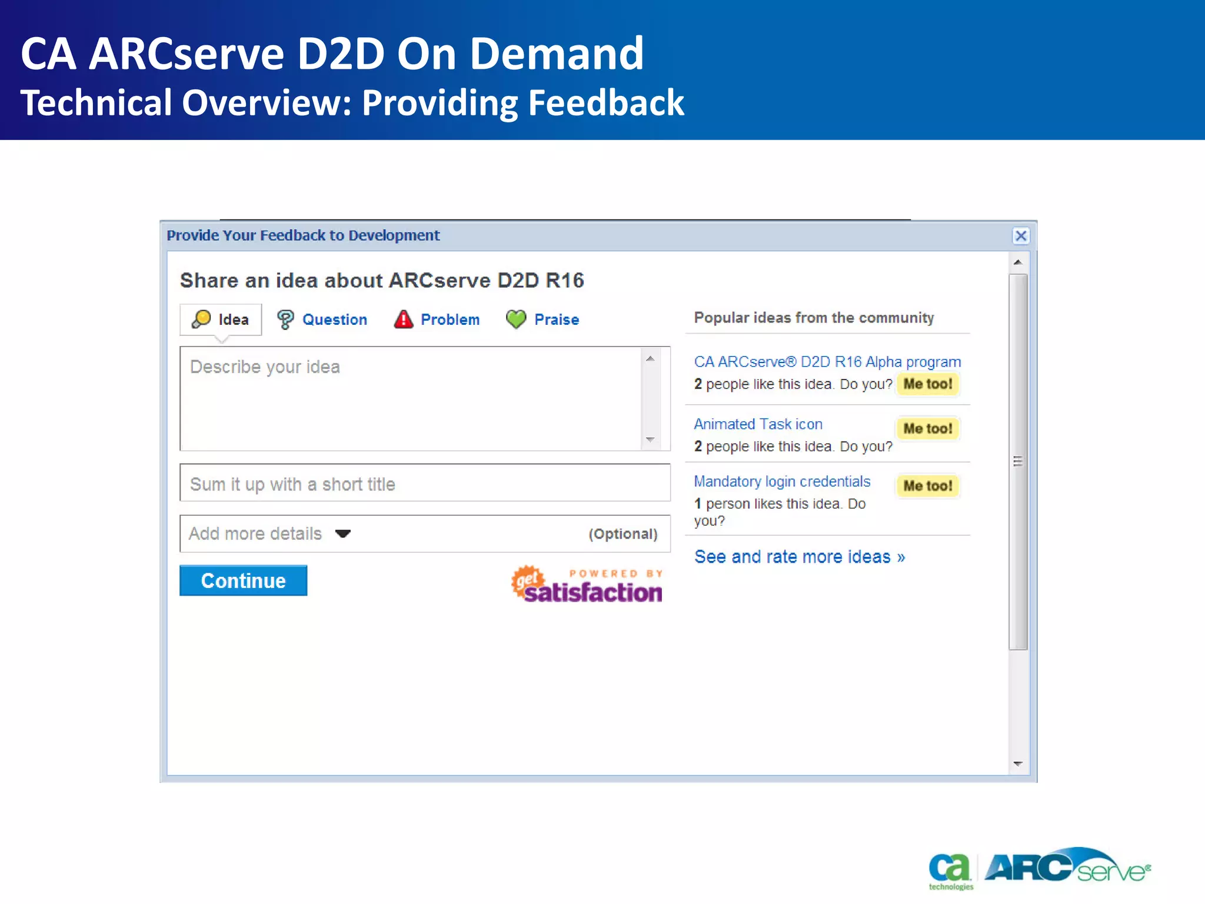
Task: Click the Popular ideas from the community heading
Action: tap(814, 318)
